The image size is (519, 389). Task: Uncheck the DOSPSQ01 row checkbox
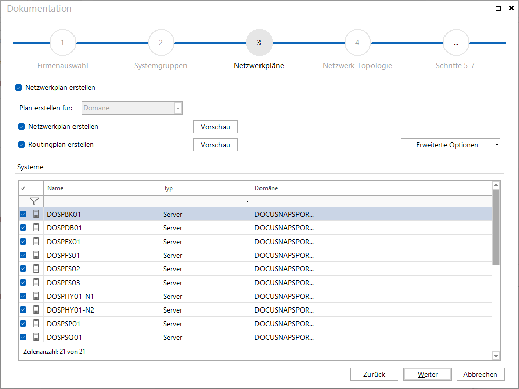pyautogui.click(x=23, y=337)
